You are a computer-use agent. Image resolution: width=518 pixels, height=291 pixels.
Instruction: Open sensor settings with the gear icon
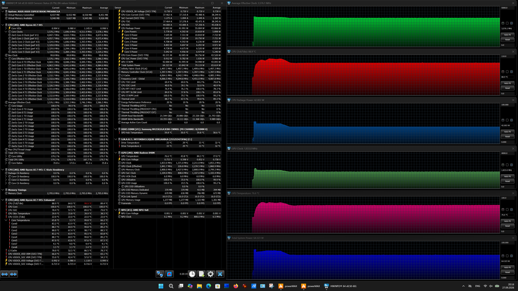[x=210, y=274]
